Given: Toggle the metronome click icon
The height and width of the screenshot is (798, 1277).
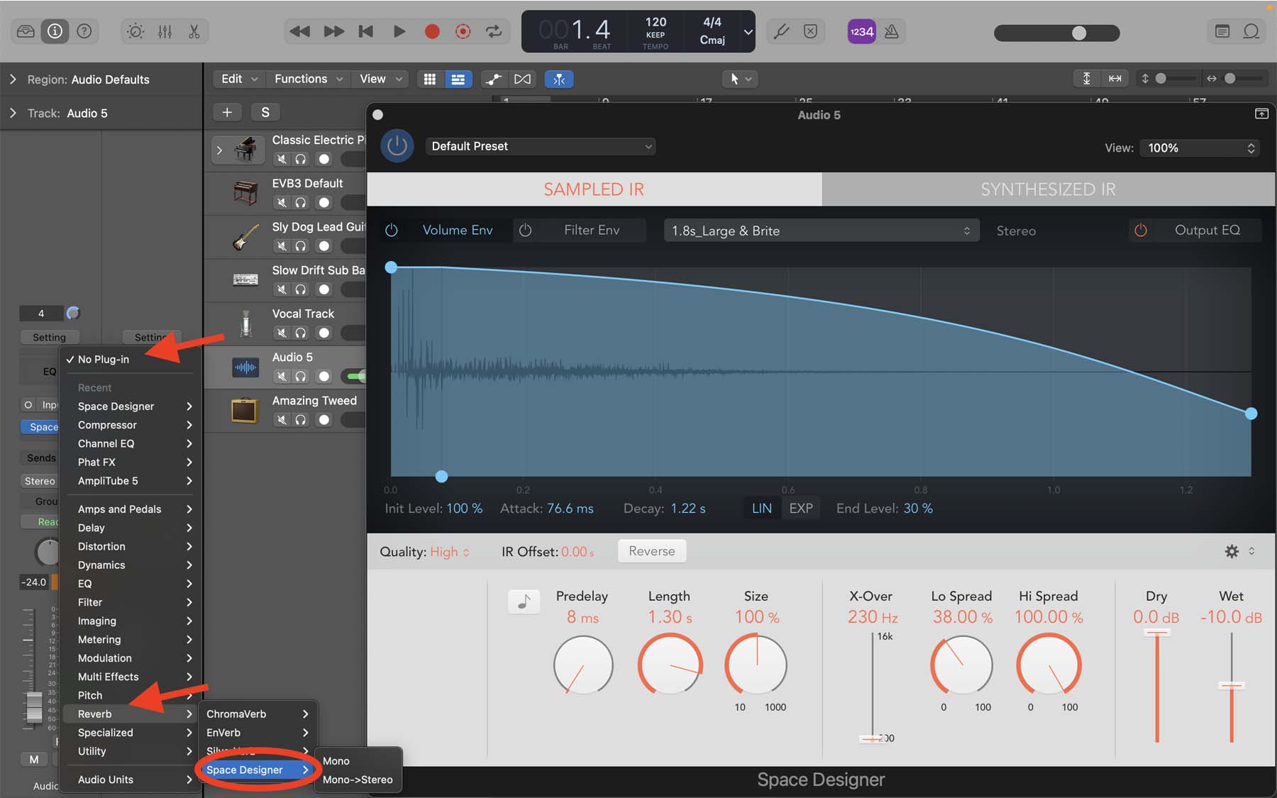Looking at the screenshot, I should pyautogui.click(x=892, y=31).
